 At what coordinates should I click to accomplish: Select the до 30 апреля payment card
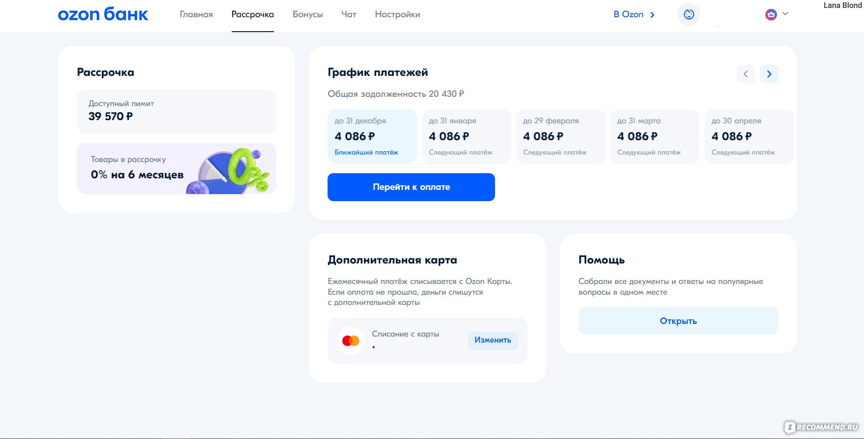click(749, 136)
